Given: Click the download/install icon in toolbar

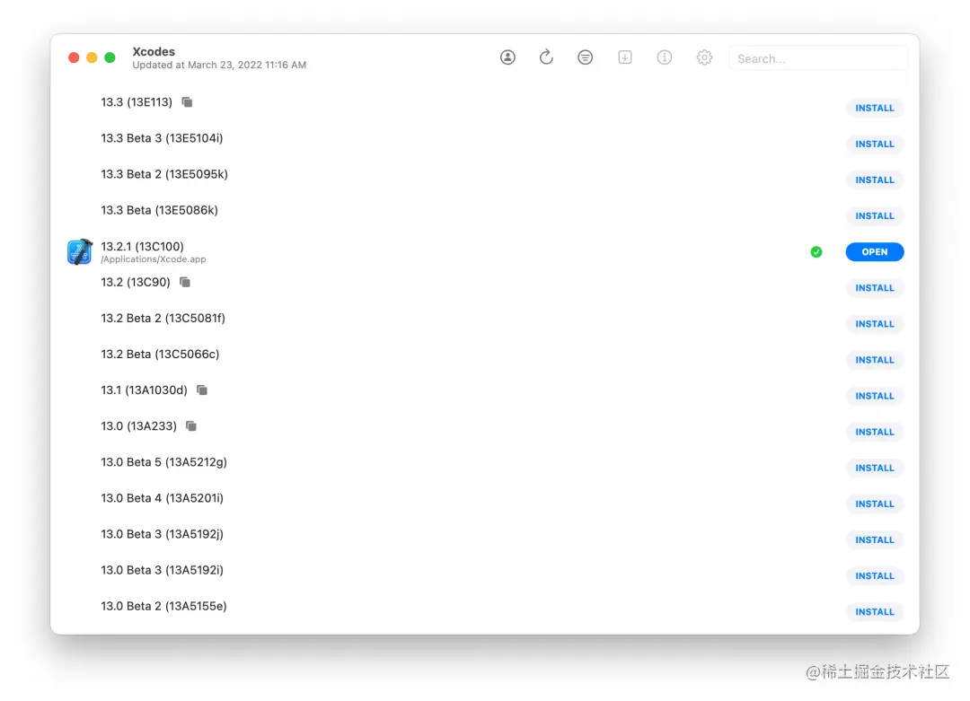Looking at the screenshot, I should 625,57.
